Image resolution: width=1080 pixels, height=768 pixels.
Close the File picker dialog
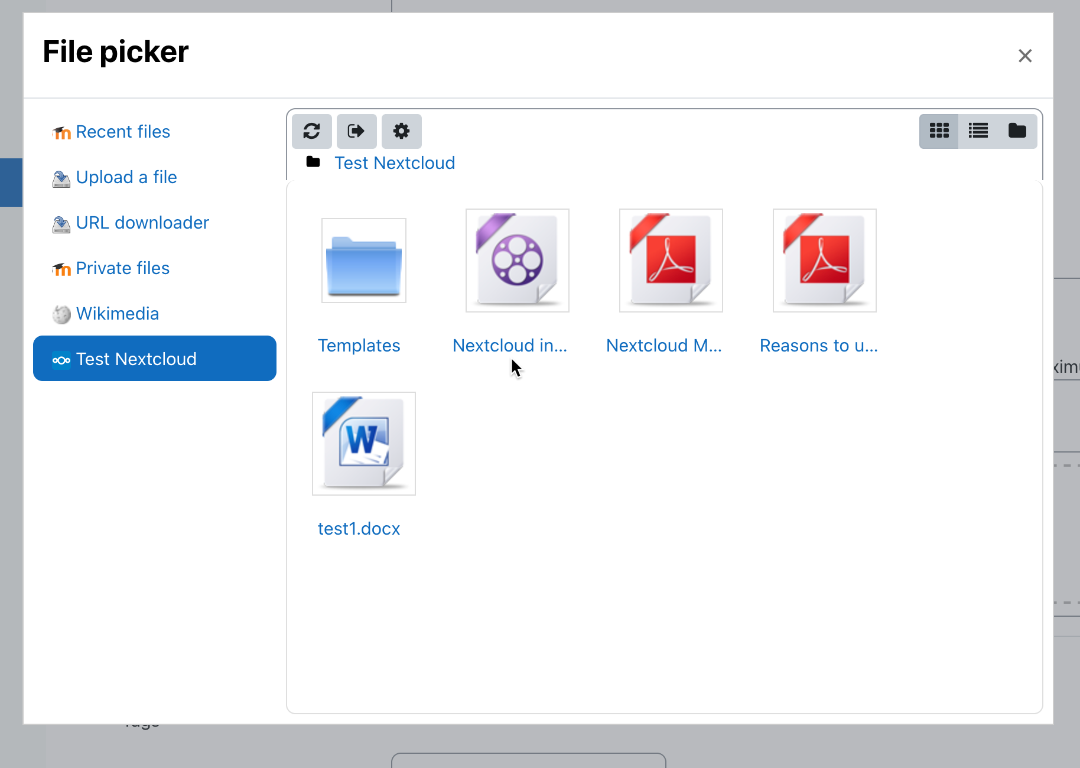point(1025,56)
